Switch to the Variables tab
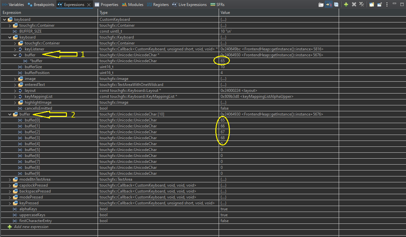 coord(13,4)
